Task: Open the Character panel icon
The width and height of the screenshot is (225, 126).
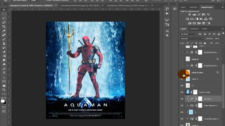Action: click(167, 31)
